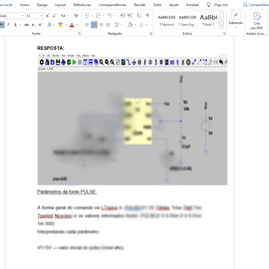Screen dimensions: 269x269
Task: Open the Referências ribbon tab
Action: [82, 5]
